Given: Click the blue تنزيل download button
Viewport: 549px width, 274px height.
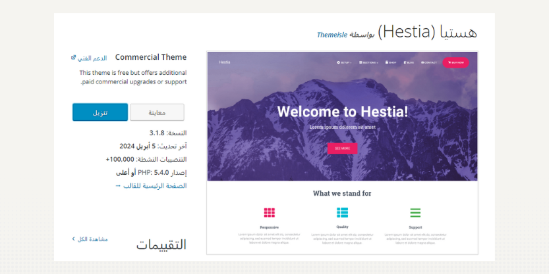Looking at the screenshot, I should tap(100, 112).
